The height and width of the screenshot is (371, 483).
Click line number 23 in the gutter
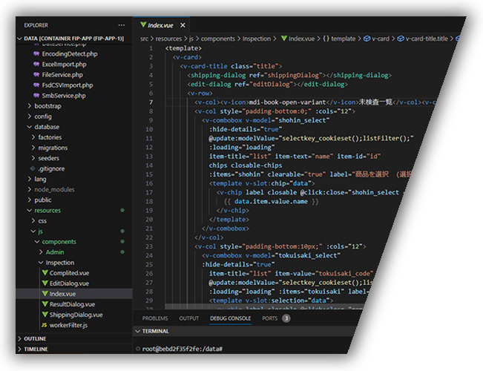pyautogui.click(x=149, y=247)
